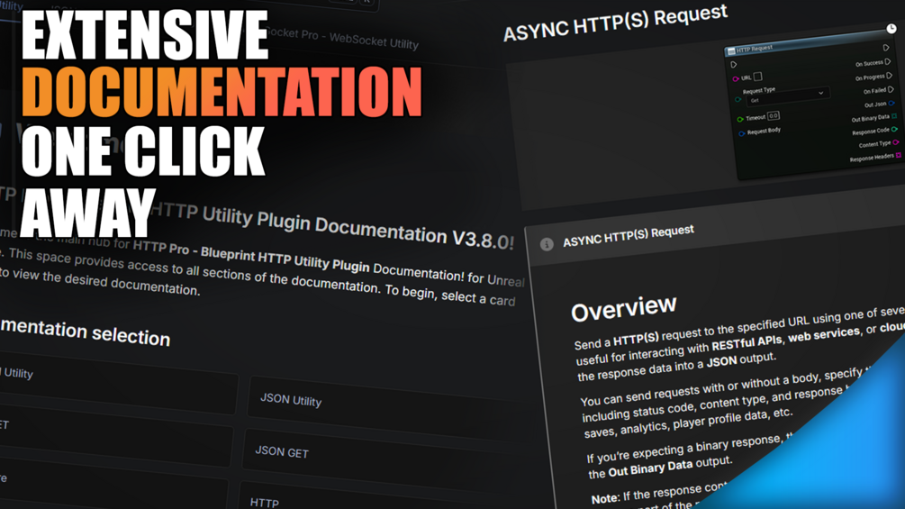Click the Out Binary Data array pin
Image resolution: width=905 pixels, height=509 pixels.
894,116
